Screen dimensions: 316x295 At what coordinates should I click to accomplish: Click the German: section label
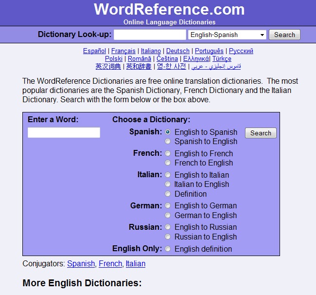[x=146, y=205]
